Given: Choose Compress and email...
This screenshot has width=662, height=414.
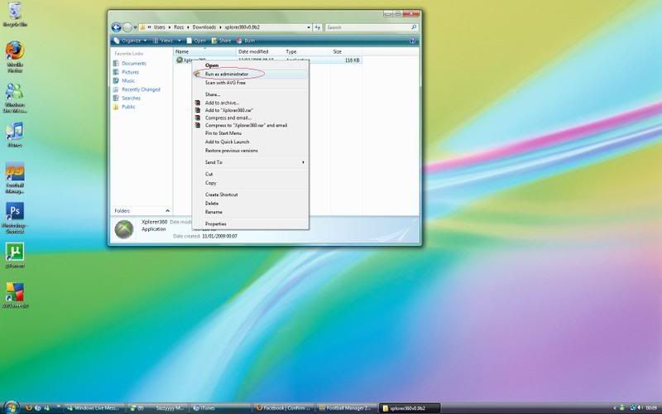Looking at the screenshot, I should point(251,118).
